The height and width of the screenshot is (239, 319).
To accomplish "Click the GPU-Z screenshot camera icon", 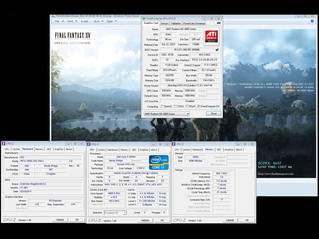I will click(219, 23).
